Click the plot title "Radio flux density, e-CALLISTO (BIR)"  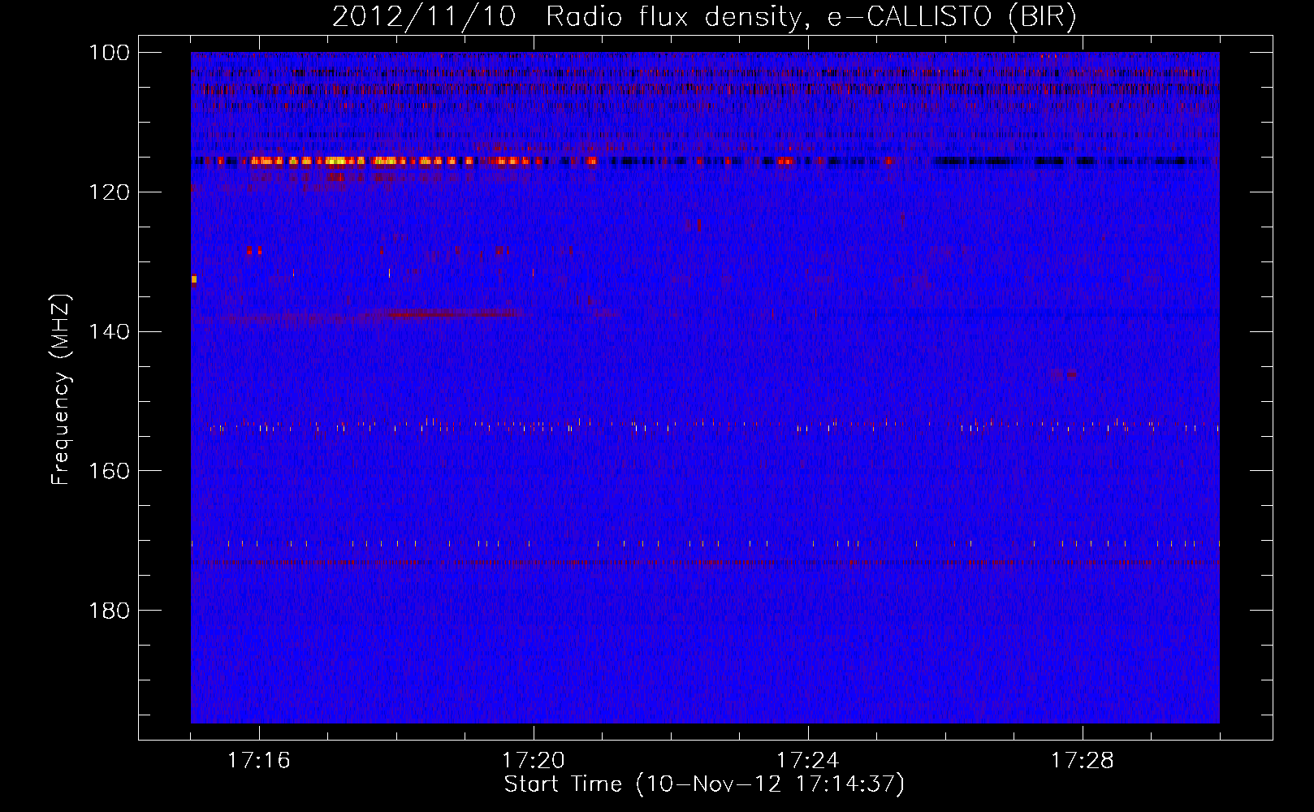[810, 17]
